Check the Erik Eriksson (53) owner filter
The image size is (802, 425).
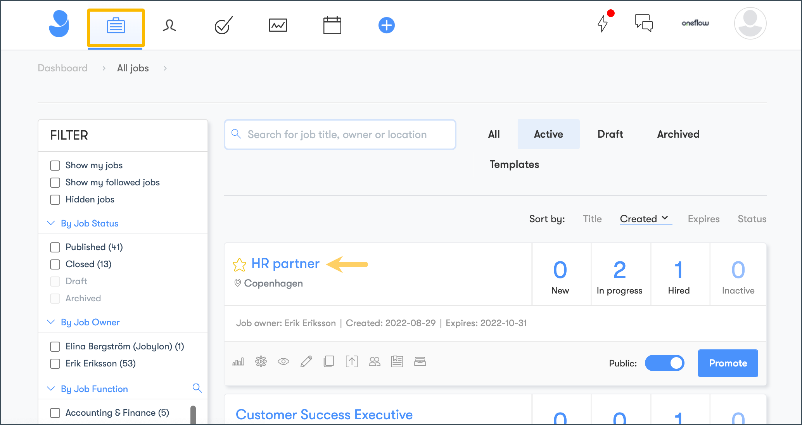[55, 364]
